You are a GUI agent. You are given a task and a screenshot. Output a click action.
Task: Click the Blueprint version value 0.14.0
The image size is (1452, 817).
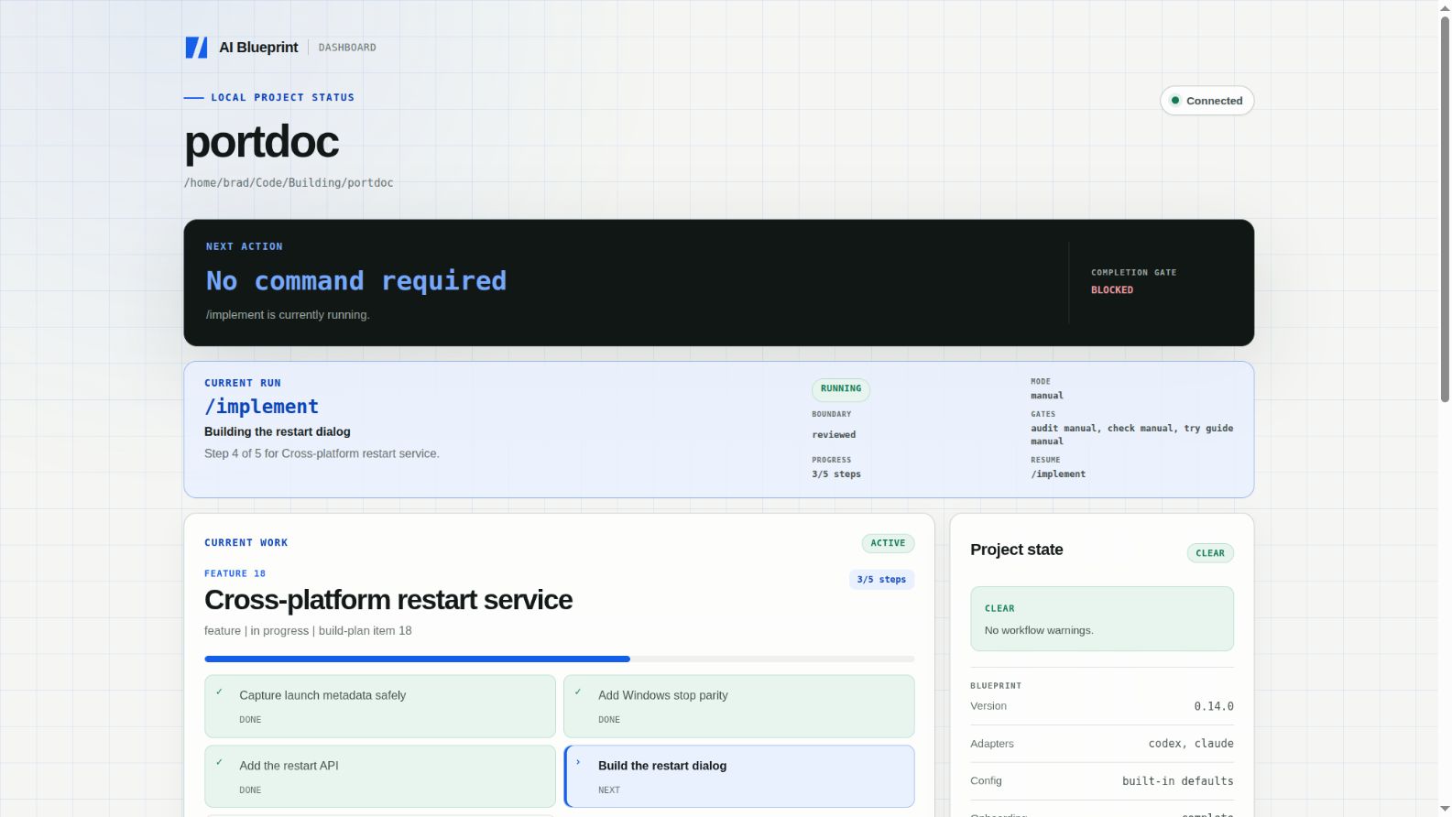click(x=1214, y=706)
